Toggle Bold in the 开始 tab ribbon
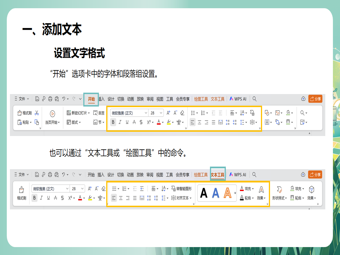Image resolution: width=340 pixels, height=255 pixels. tap(113, 122)
